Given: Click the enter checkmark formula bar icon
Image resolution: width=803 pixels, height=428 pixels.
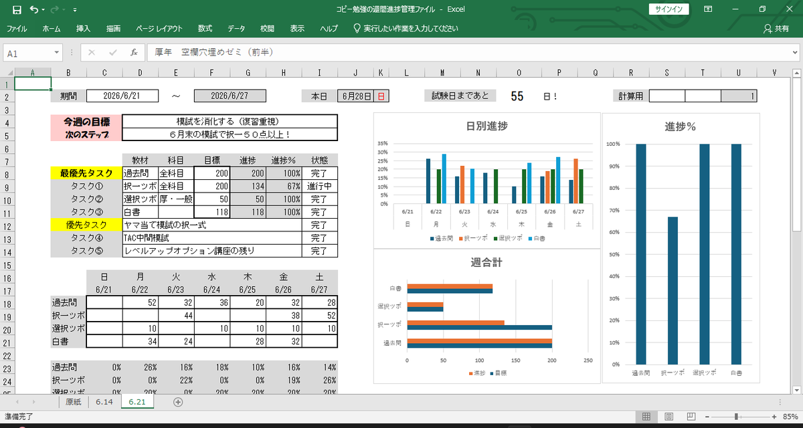Looking at the screenshot, I should [112, 52].
